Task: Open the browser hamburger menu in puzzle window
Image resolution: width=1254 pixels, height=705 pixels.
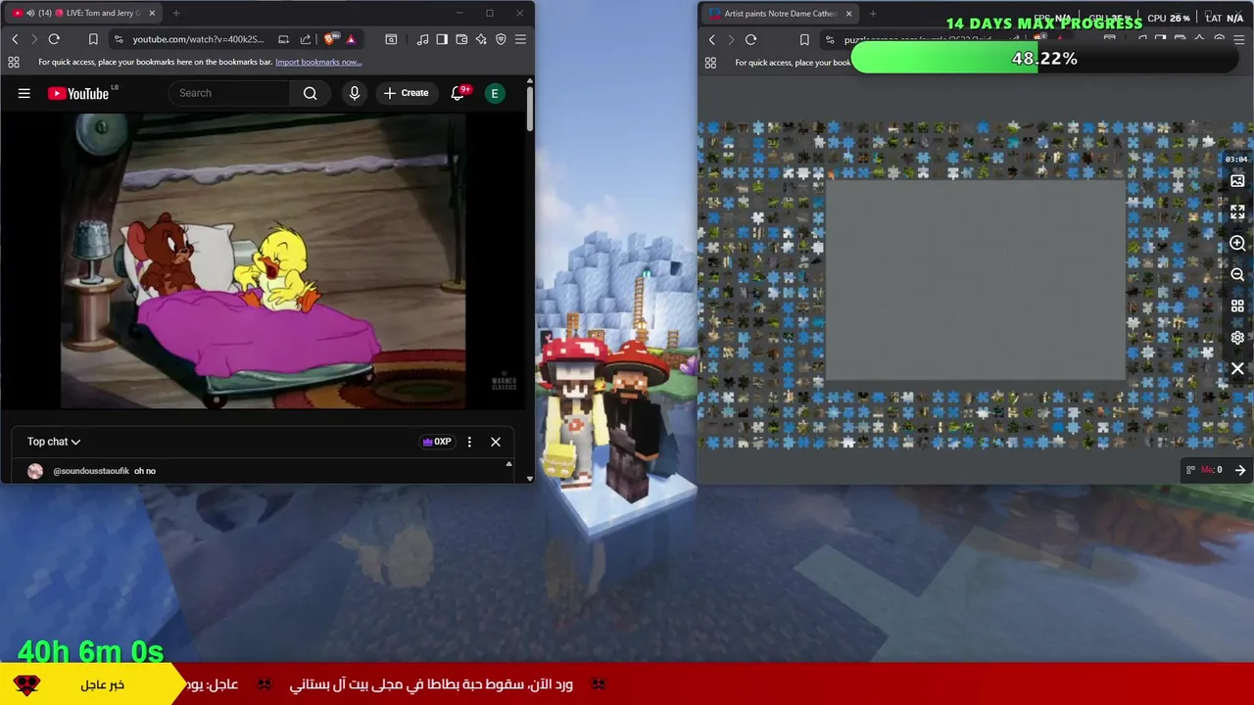Action: pos(1239,39)
